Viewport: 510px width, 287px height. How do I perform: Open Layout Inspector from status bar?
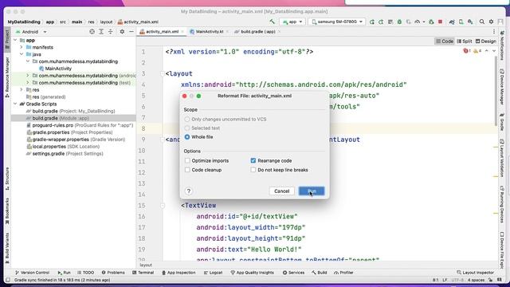(476, 273)
